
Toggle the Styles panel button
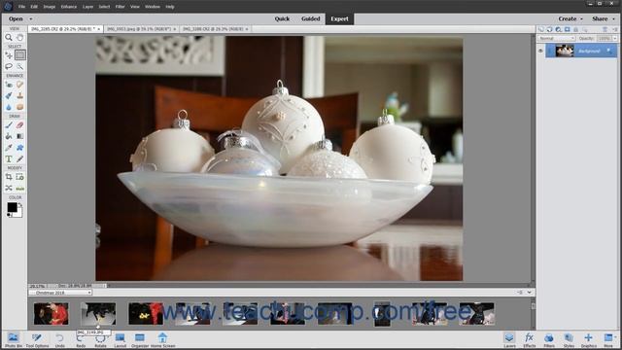pos(569,340)
